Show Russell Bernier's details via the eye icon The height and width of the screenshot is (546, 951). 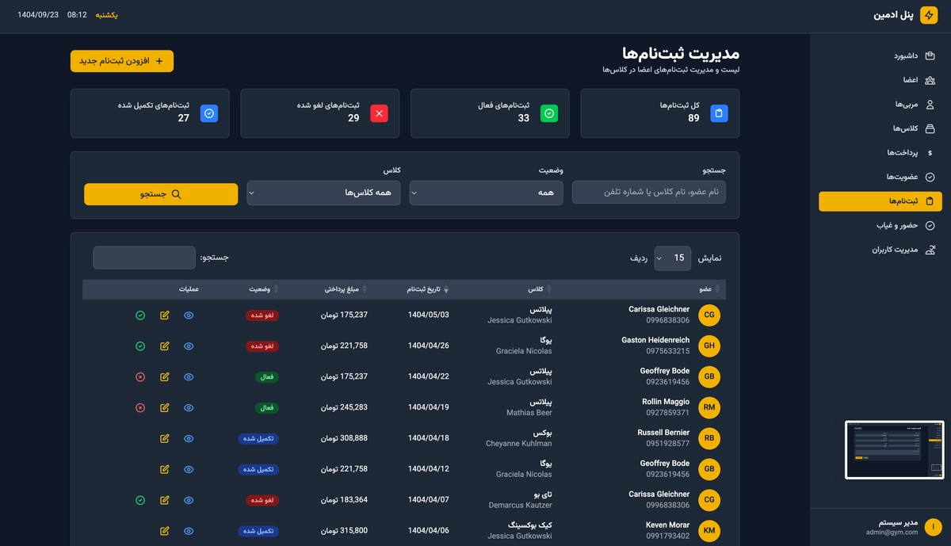pos(189,438)
